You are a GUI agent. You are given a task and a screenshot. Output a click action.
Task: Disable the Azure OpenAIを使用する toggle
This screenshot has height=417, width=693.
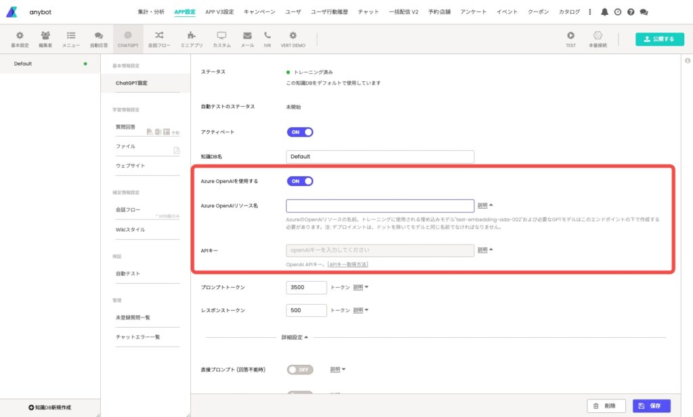[300, 181]
